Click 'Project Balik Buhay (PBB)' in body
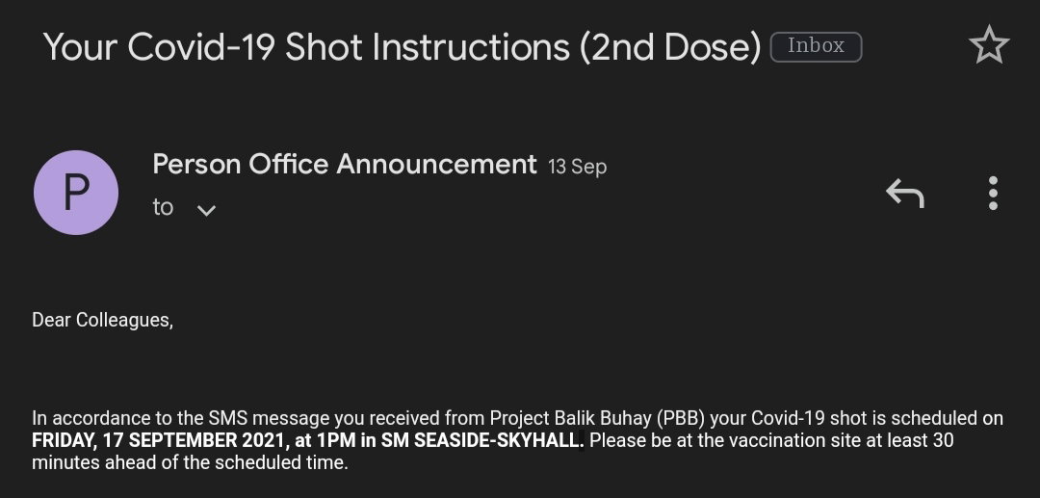The image size is (1040, 498). point(597,418)
